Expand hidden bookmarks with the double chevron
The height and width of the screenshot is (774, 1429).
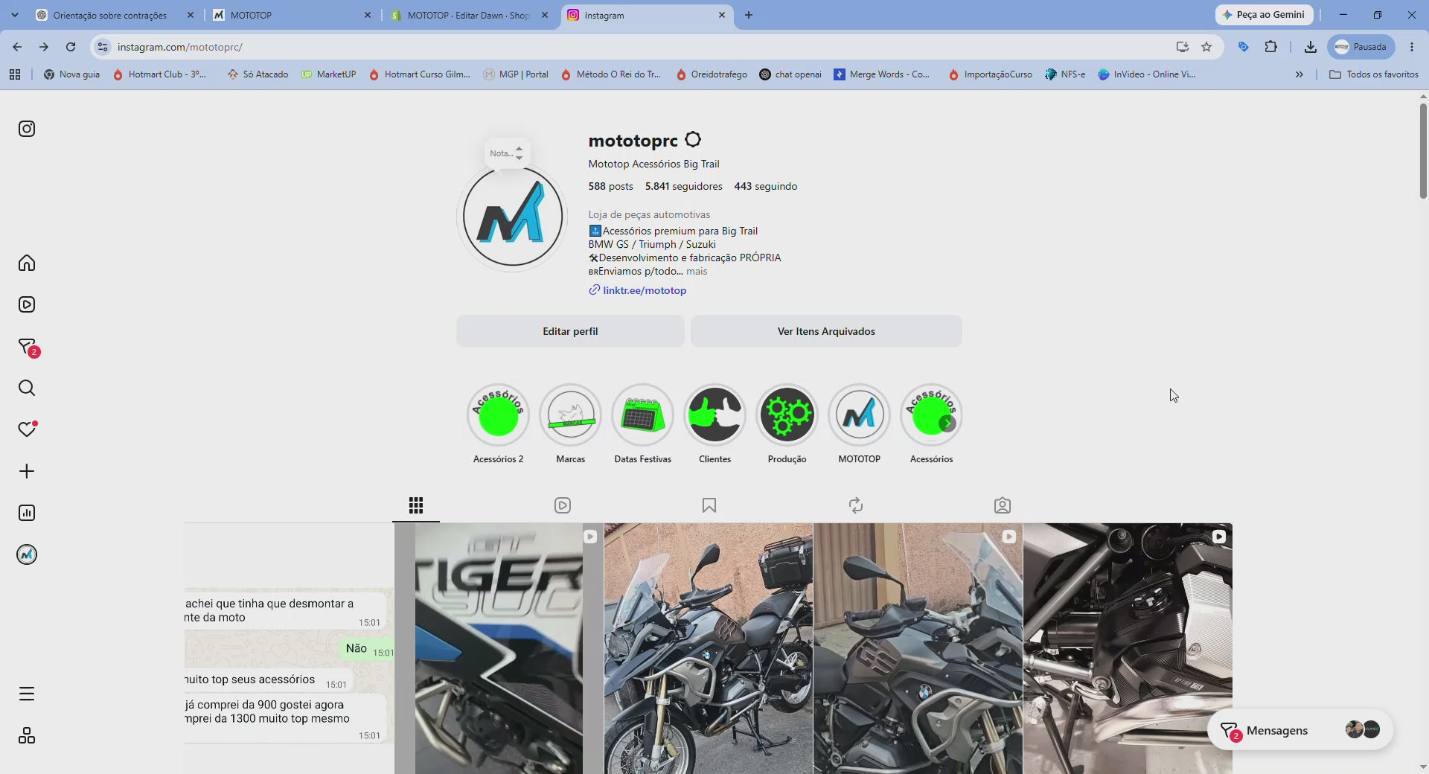tap(1299, 74)
